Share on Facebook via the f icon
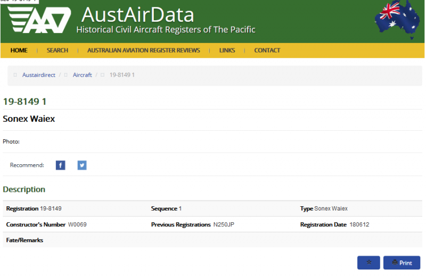Screen dimensions: 426x278 60,165
